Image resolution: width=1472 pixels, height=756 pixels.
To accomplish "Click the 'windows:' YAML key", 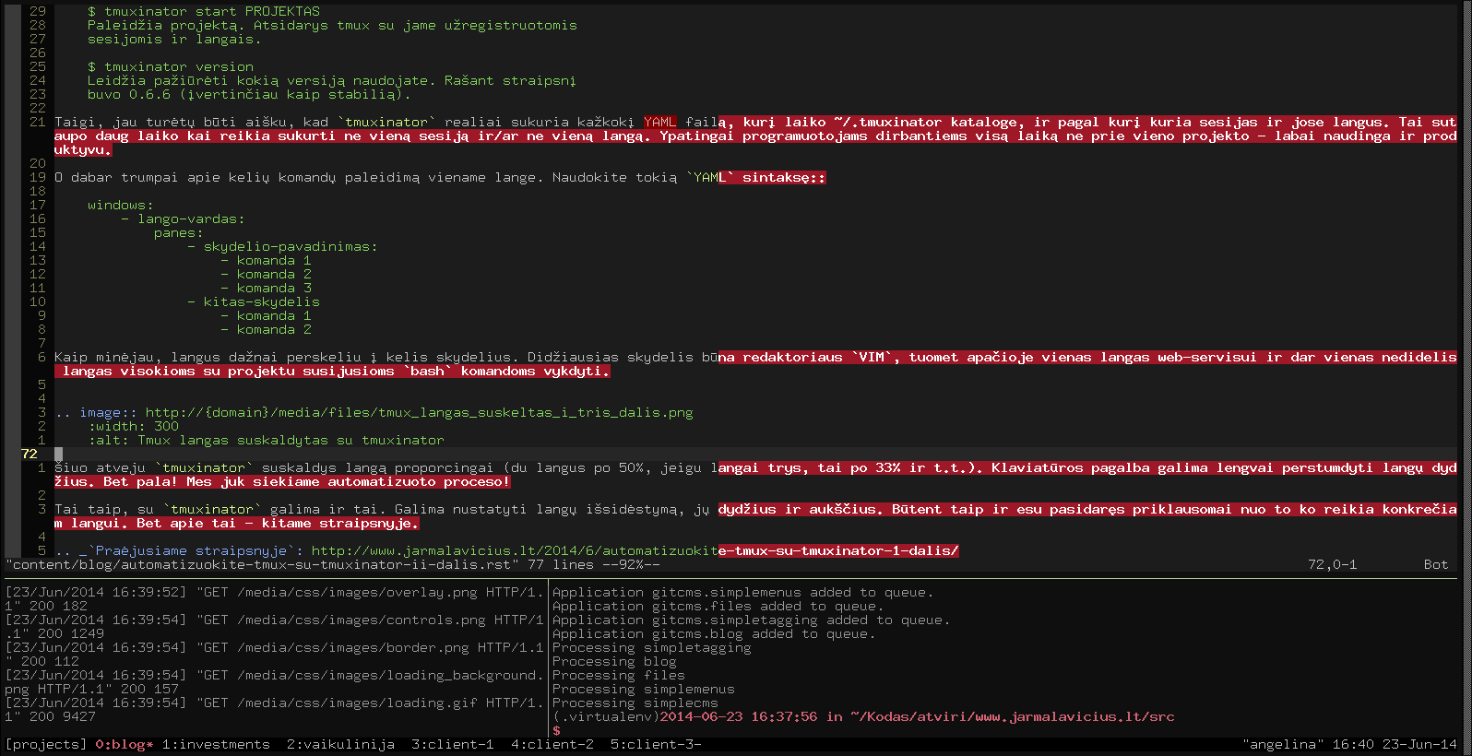I will coord(121,205).
